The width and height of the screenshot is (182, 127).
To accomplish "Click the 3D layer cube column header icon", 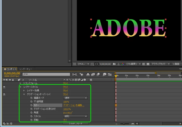I will tap(85, 80).
